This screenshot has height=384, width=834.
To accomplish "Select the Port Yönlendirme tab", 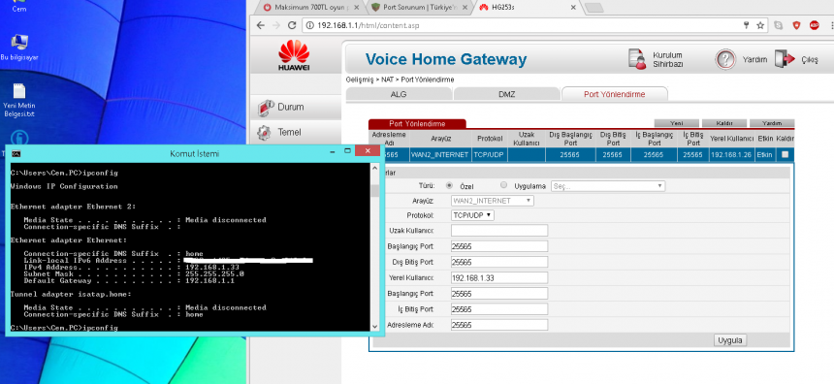I will (x=614, y=94).
